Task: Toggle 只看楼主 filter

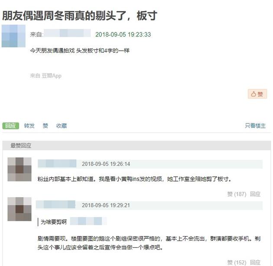Action: coord(255,126)
